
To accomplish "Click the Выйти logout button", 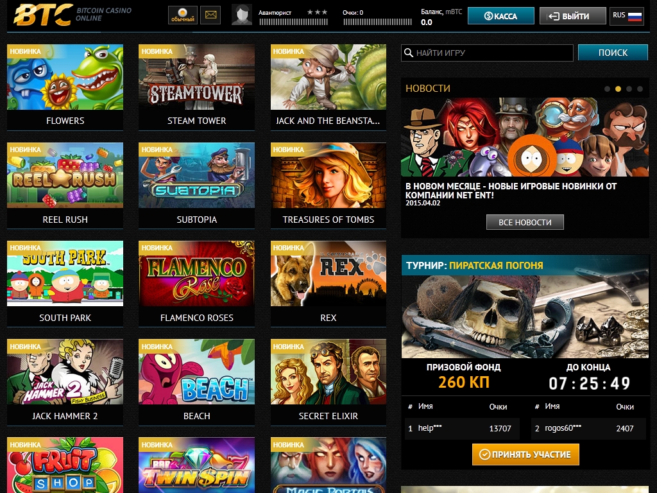I will (x=573, y=16).
